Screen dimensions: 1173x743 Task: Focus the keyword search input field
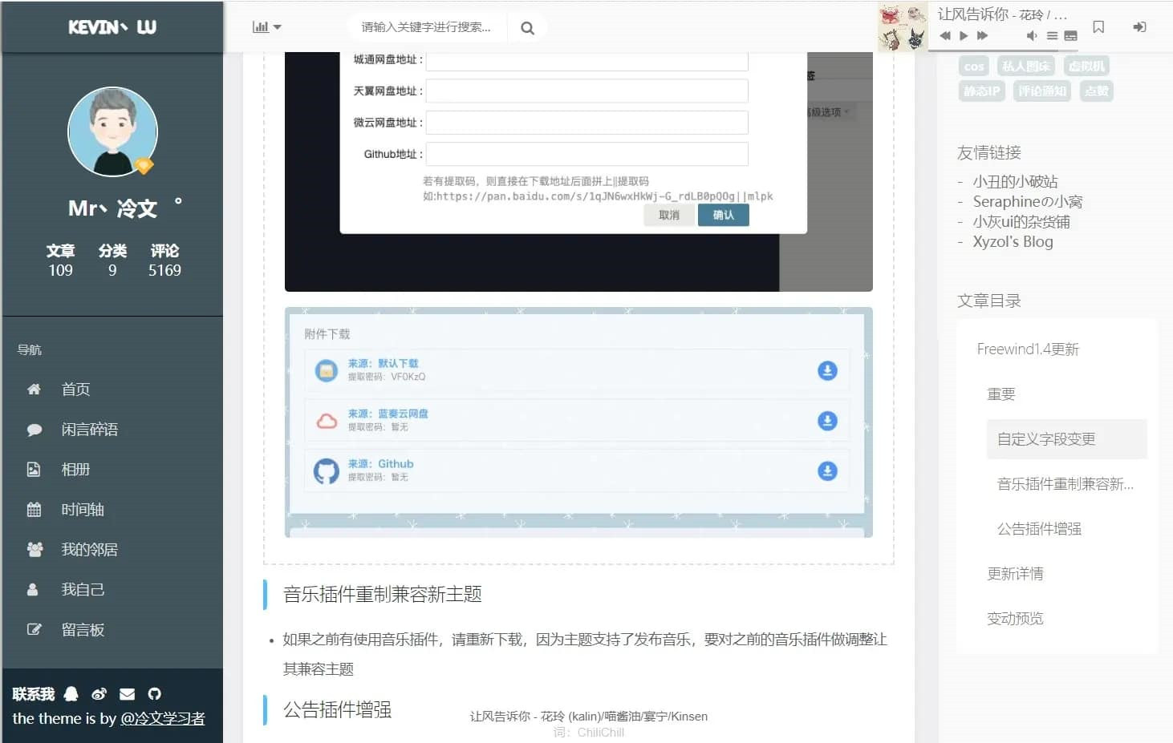tap(427, 27)
